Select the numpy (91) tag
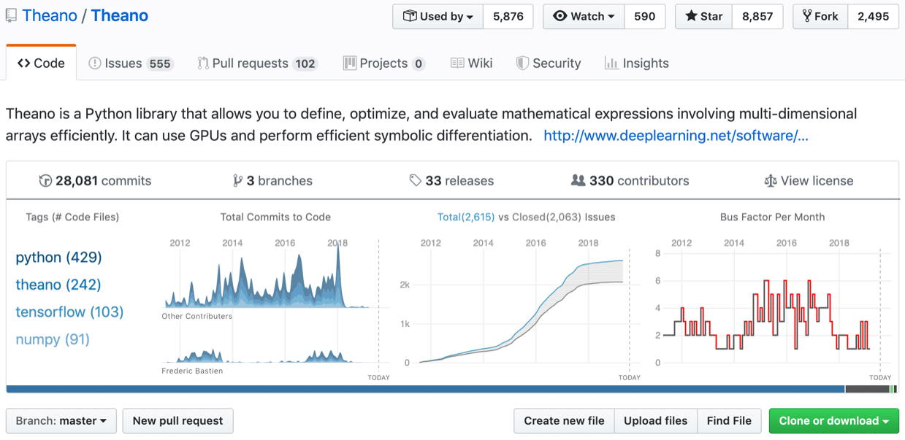Screen dimensions: 905x440 click(53, 339)
